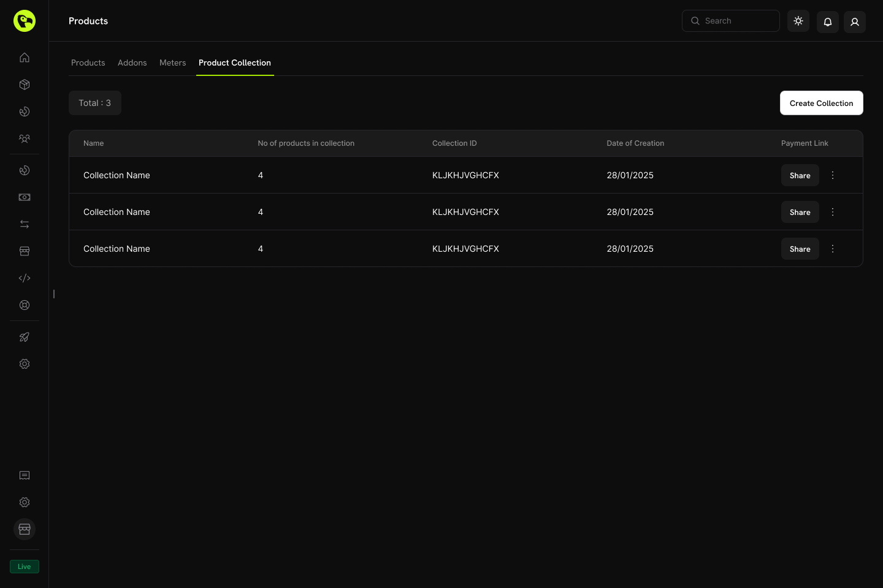
Task: Click the rocket launch icon in sidebar
Action: (x=25, y=337)
